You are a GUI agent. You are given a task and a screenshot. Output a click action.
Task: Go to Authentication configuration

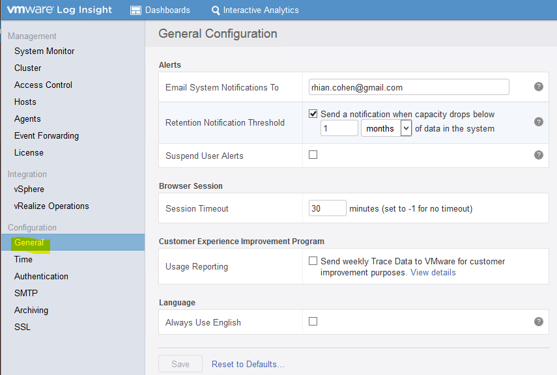pyautogui.click(x=41, y=276)
